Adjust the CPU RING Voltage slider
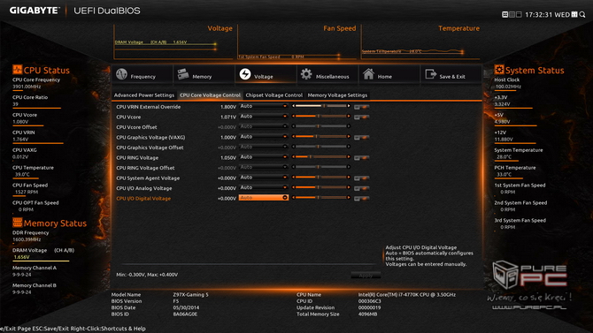Screen dimensions: 593x333 click(x=320, y=157)
